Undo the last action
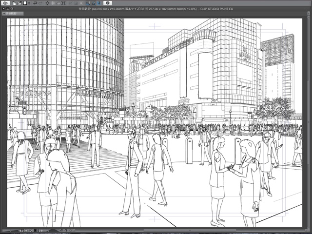 (35, 3)
